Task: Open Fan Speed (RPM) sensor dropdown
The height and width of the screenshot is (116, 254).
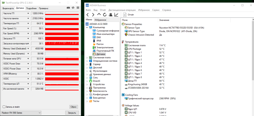Action: 28,34
